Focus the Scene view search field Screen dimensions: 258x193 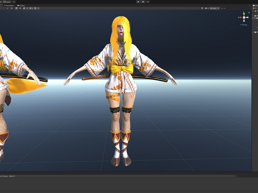coord(236,8)
